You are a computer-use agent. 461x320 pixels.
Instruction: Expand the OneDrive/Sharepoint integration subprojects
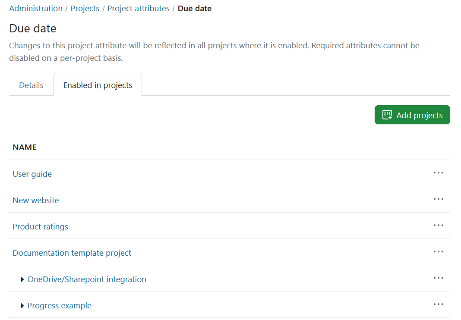(x=22, y=279)
